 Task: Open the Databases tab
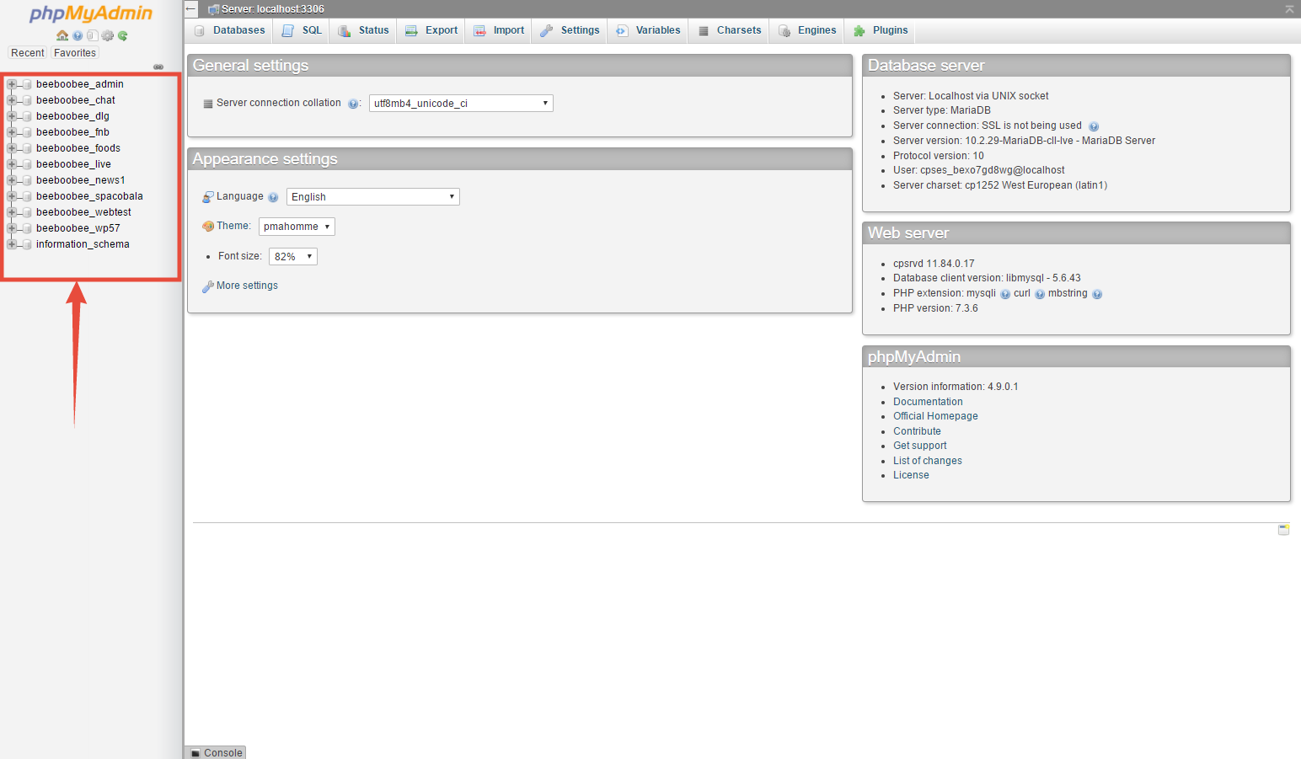pos(229,30)
